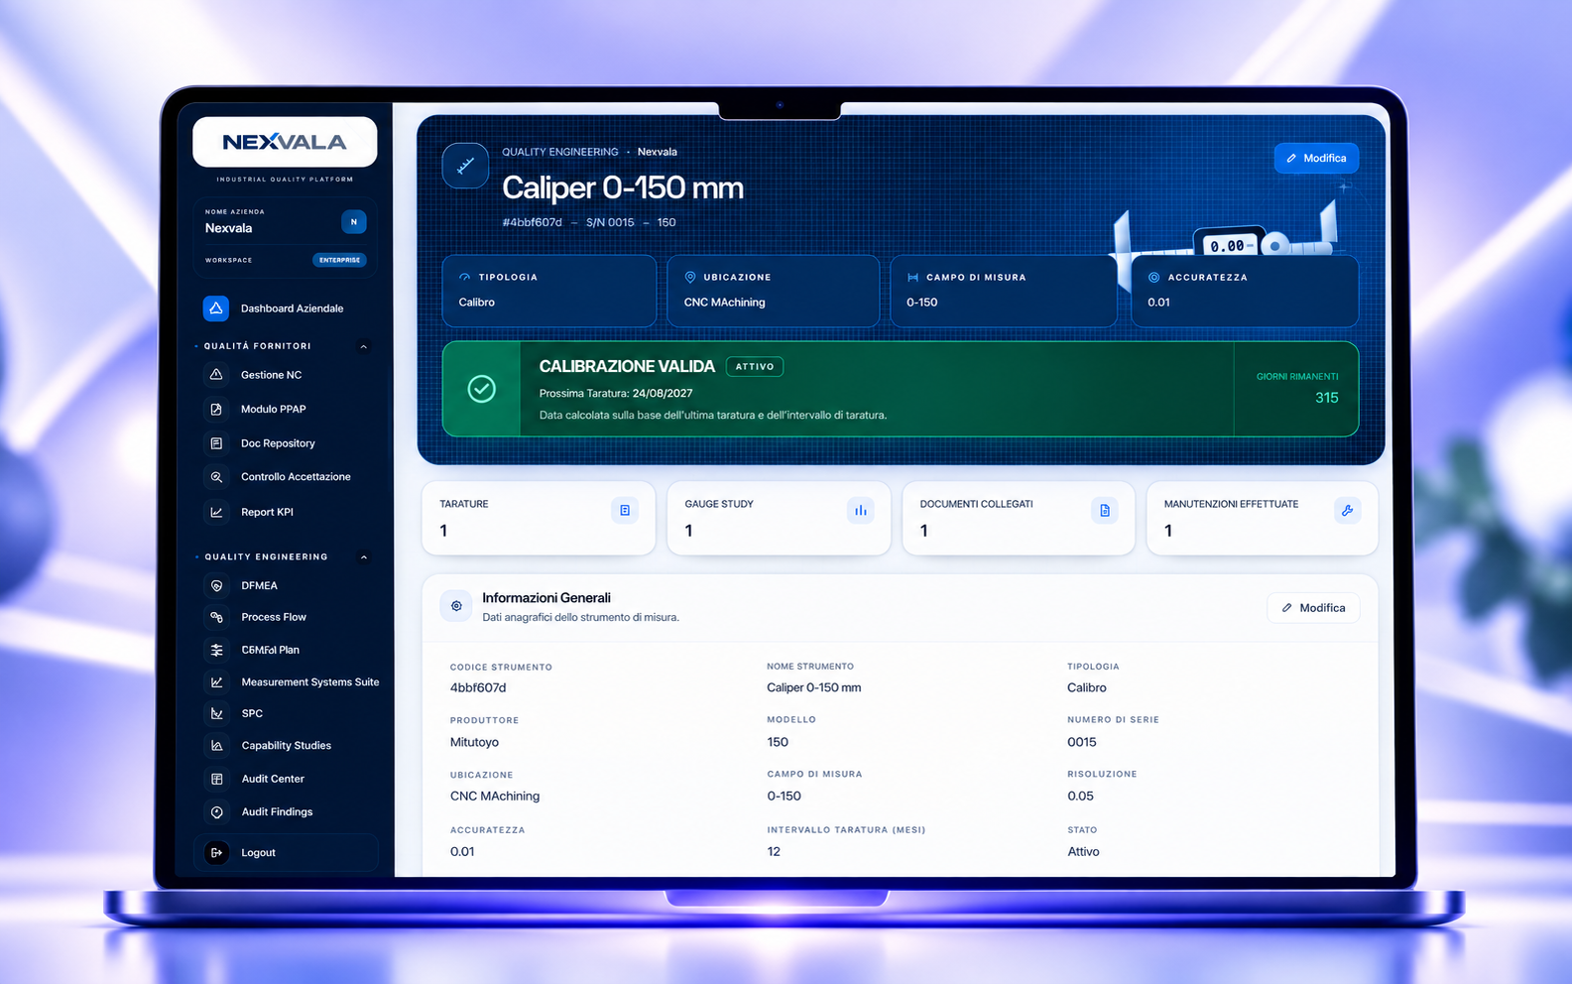
Task: Click the Gauge Study bar-chart icon
Action: pyautogui.click(x=860, y=510)
